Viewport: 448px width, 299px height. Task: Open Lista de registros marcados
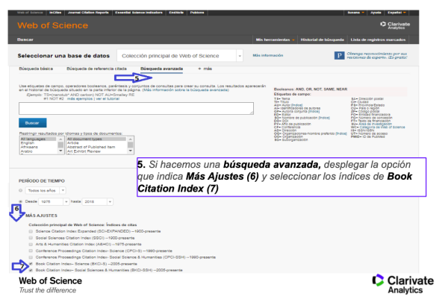point(378,40)
